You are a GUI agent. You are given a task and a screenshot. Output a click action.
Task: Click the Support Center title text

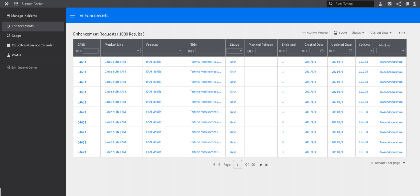(32, 4)
